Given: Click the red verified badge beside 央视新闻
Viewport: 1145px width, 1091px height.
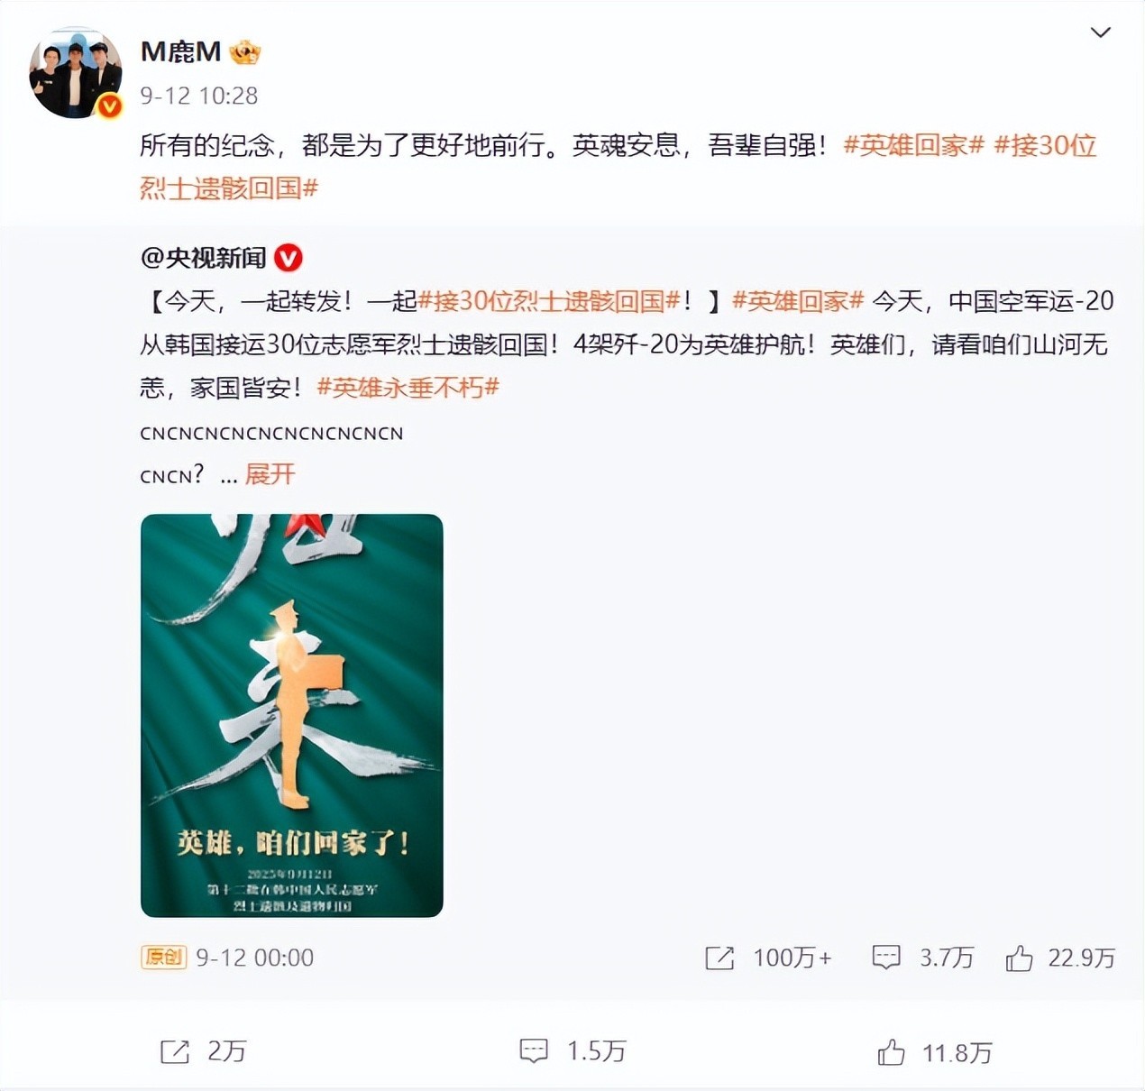Looking at the screenshot, I should [288, 259].
